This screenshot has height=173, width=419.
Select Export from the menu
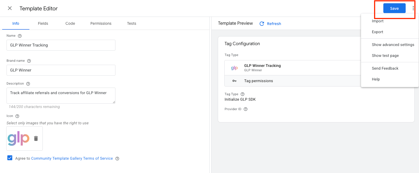[x=377, y=32]
